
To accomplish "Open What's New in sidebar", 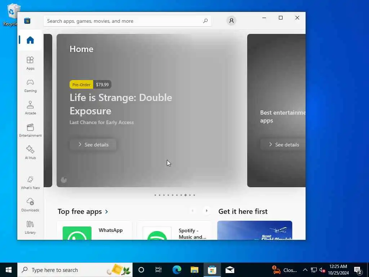I will [30, 183].
